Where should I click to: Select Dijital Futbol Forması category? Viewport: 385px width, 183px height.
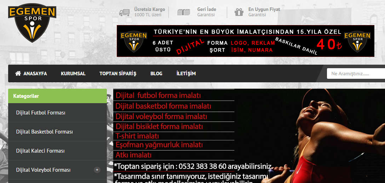click(57, 113)
